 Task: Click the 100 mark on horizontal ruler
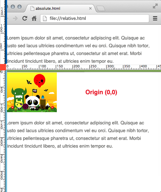(43, 66)
